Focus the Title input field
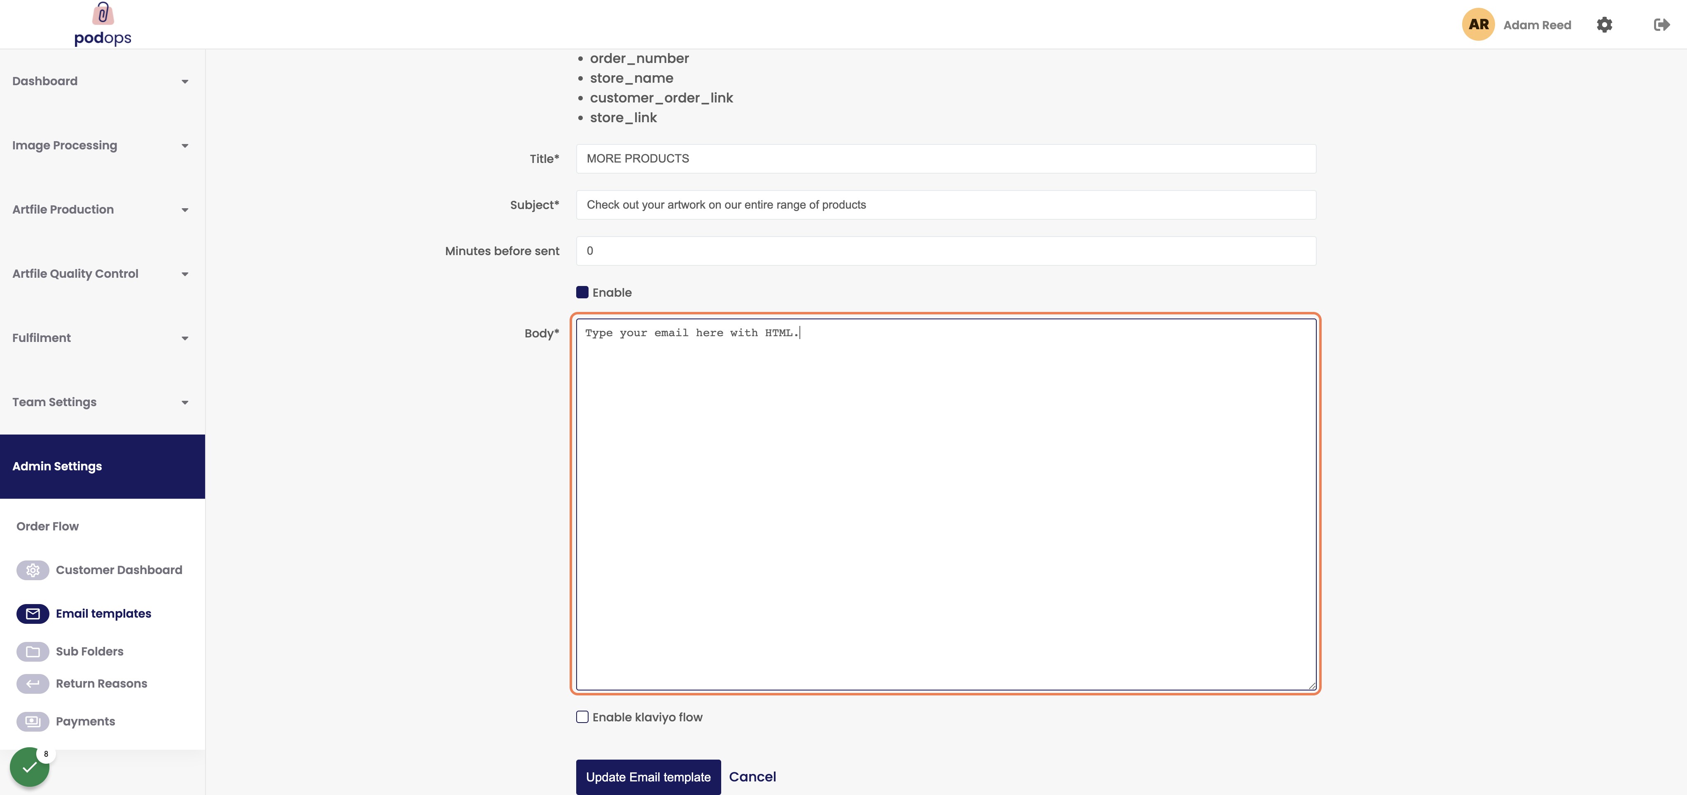The height and width of the screenshot is (795, 1687). [946, 159]
